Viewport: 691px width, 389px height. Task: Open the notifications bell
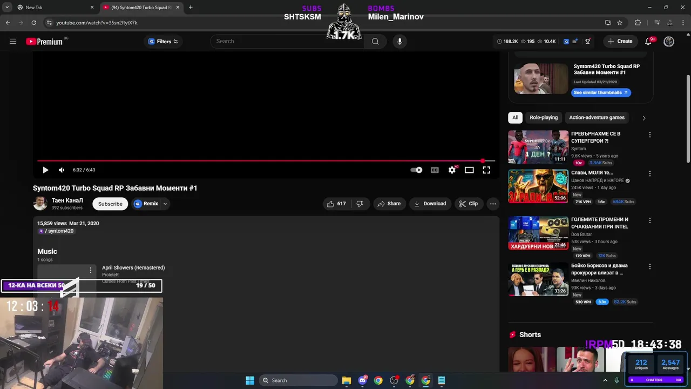649,42
